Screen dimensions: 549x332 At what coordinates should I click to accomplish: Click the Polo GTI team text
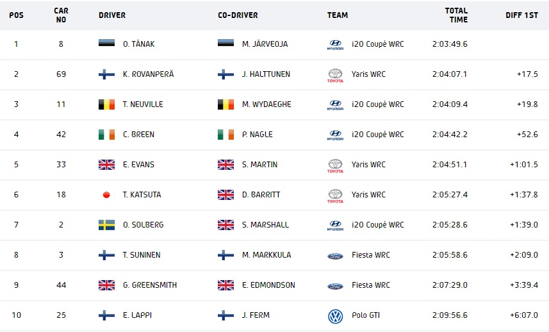point(366,315)
